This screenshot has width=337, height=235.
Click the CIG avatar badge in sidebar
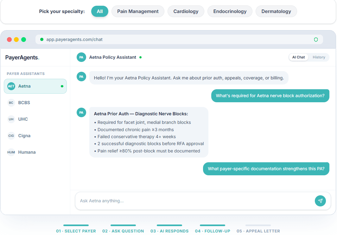pos(11,136)
